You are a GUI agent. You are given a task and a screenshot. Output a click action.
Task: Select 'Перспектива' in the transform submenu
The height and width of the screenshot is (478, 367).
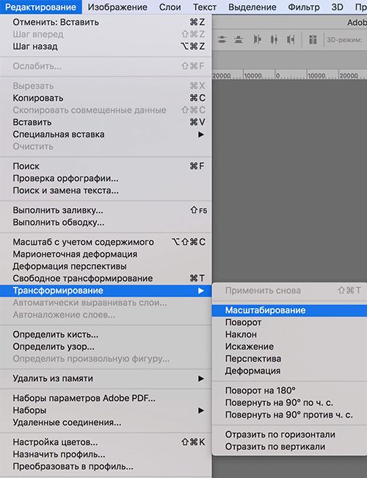pos(289,359)
